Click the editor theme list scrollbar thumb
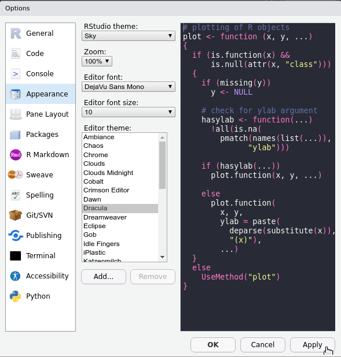The image size is (341, 357). click(163, 165)
